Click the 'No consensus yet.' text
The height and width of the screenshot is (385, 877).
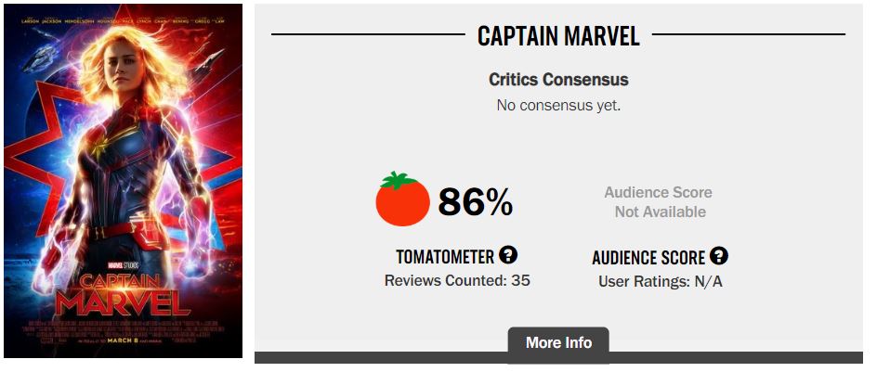558,105
